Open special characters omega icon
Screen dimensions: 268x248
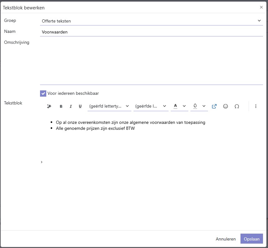(x=237, y=106)
